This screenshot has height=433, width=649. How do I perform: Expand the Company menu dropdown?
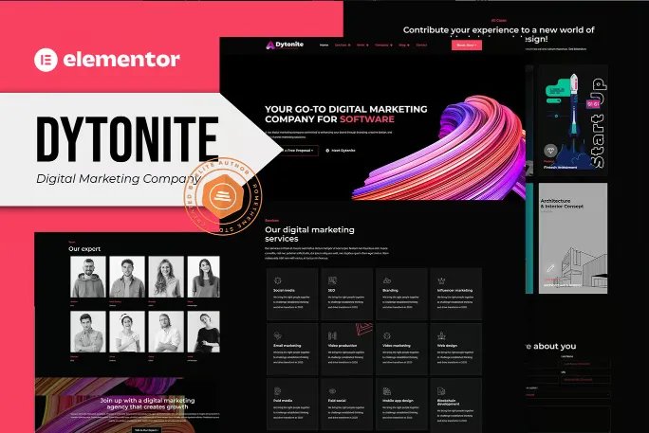pos(382,45)
